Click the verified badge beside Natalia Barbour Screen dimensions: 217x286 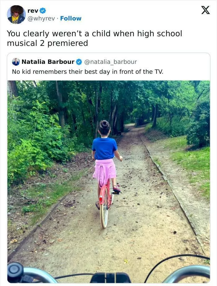(x=79, y=62)
